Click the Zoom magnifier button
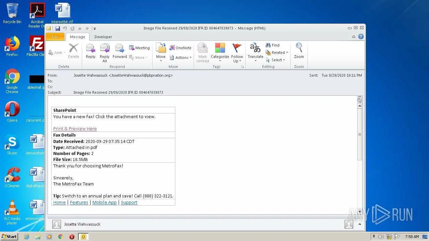 coord(299,51)
